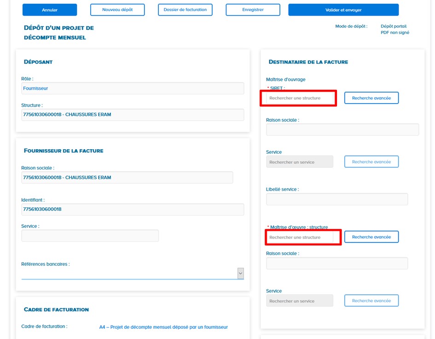The height and width of the screenshot is (339, 435).
Task: Click the Annuler button
Action: [x=49, y=9]
